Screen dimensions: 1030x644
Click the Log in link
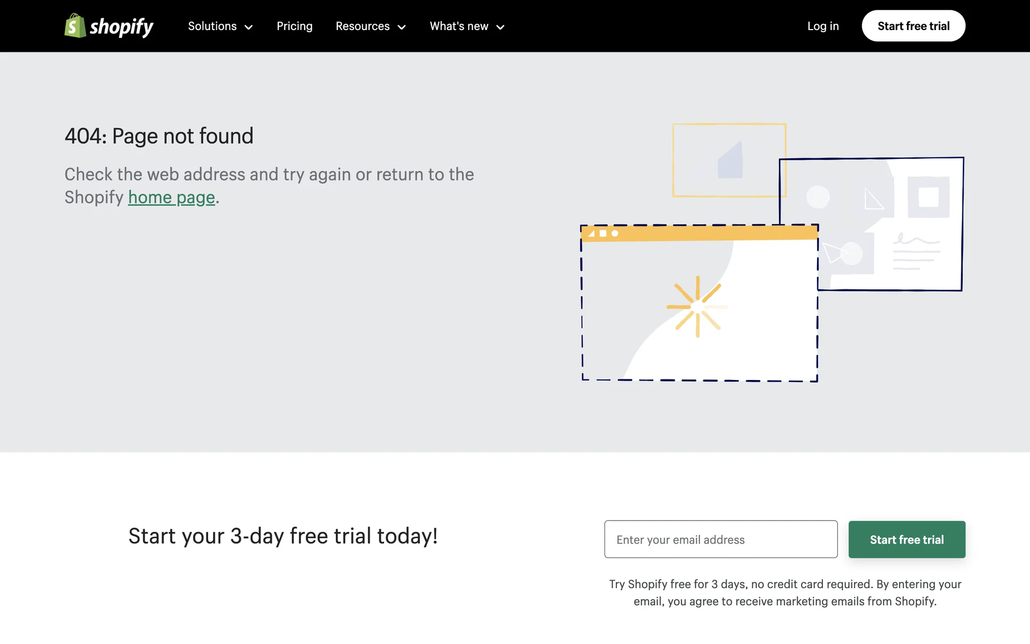(x=823, y=26)
